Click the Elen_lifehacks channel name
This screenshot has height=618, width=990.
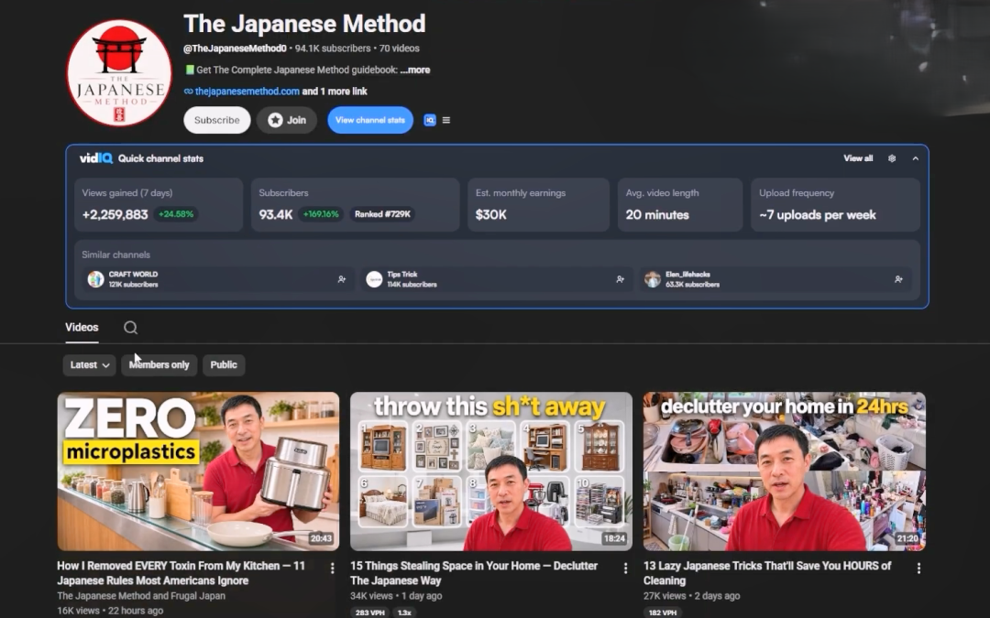pyautogui.click(x=687, y=275)
